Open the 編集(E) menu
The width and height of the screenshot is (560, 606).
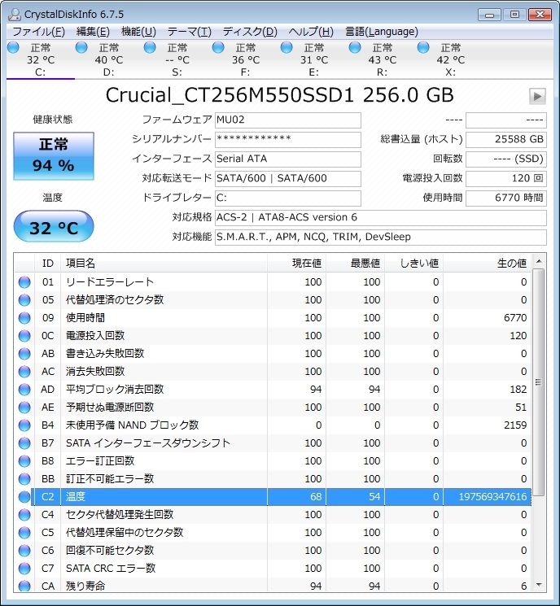[93, 32]
